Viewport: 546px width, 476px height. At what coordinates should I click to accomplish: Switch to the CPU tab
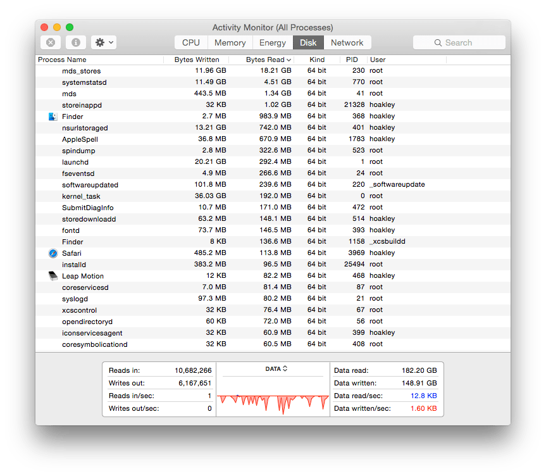click(190, 42)
